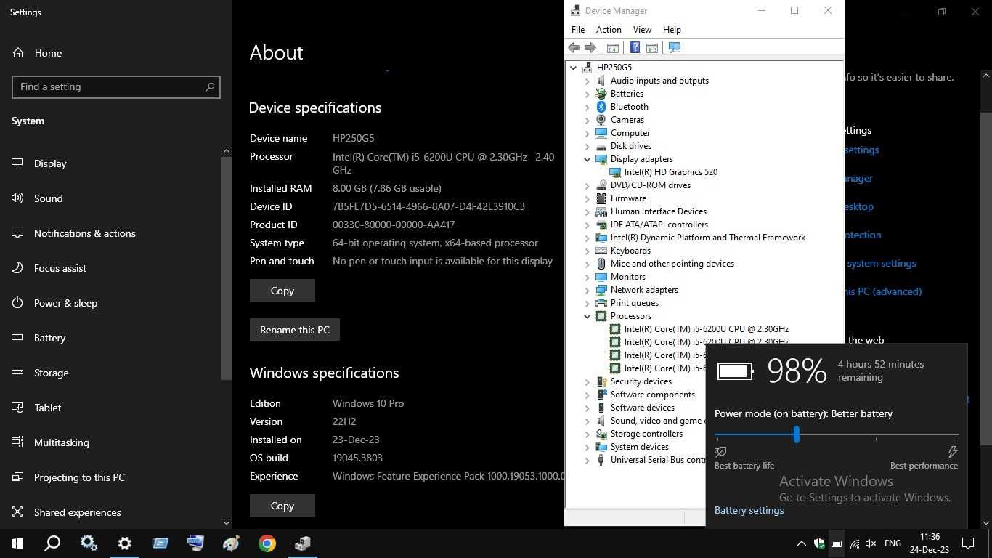The image size is (992, 558).
Task: Click the Wi-Fi network tray icon
Action: 854,543
